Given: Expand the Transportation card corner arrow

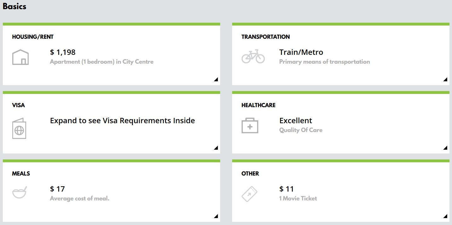Looking at the screenshot, I should point(445,79).
